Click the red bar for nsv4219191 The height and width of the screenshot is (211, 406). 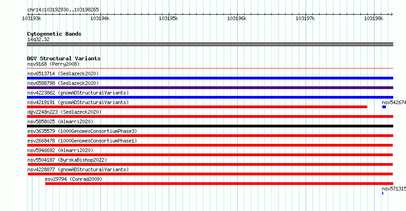197,107
